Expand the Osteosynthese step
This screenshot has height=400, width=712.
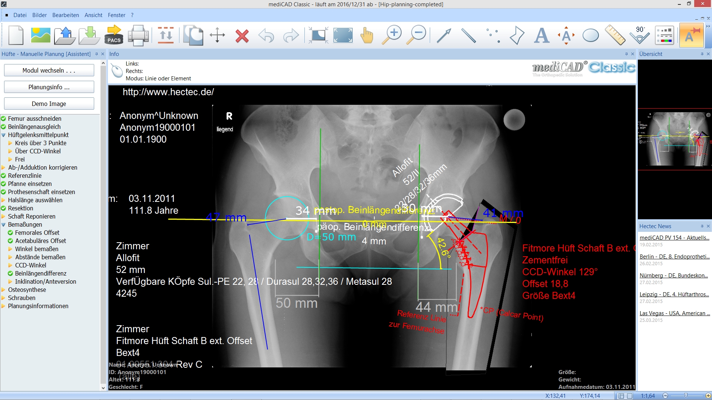pyautogui.click(x=4, y=290)
